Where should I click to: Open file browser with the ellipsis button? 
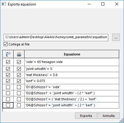point(116,37)
